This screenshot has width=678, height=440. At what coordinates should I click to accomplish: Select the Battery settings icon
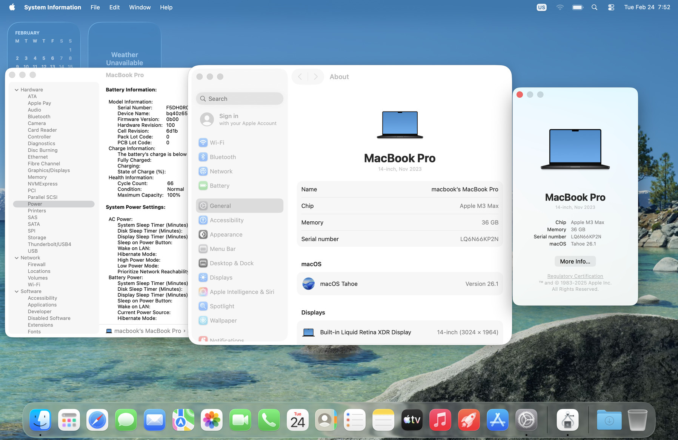203,186
